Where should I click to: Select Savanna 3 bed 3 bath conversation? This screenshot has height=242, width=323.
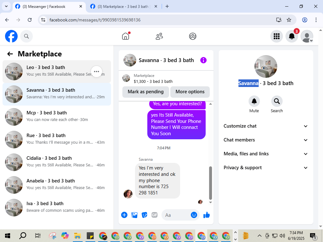[57, 94]
